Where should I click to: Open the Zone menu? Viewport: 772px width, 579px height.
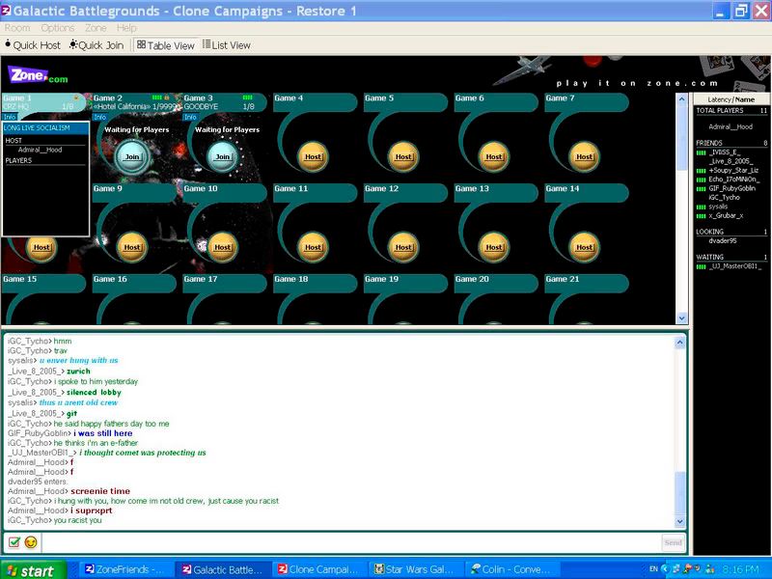[96, 28]
